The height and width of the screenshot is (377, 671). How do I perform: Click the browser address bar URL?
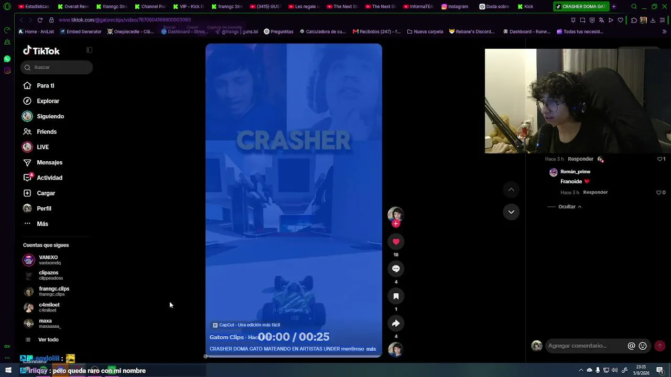pyautogui.click(x=125, y=20)
